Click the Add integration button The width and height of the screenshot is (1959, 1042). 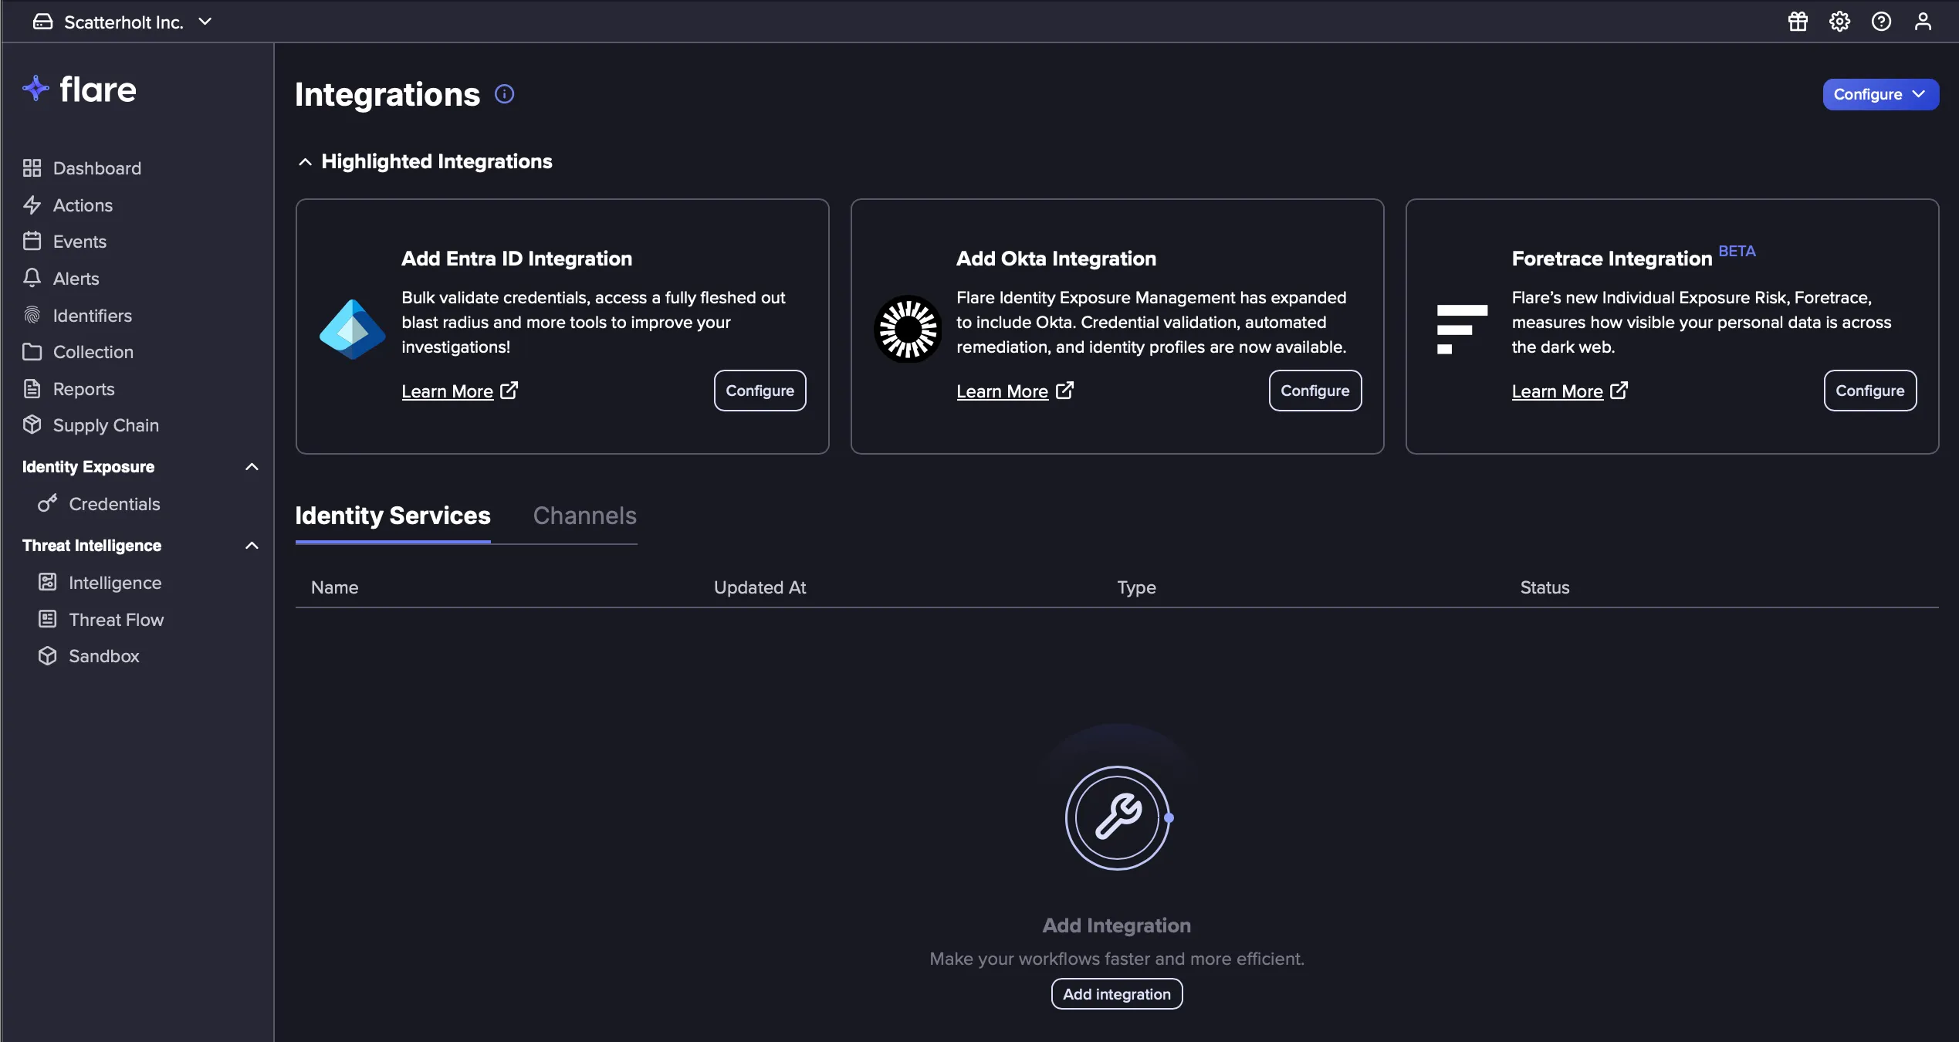1117,994
